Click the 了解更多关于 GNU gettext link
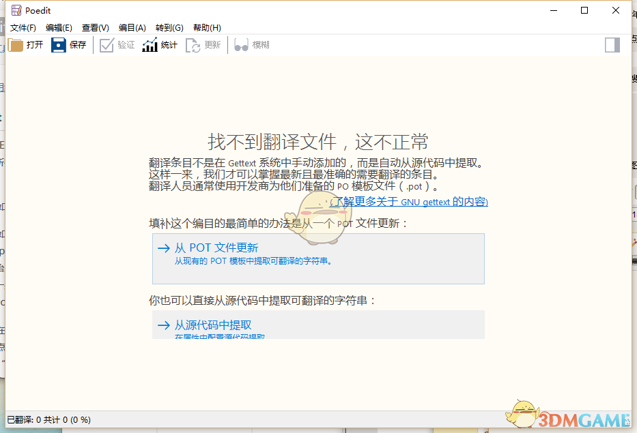The height and width of the screenshot is (433, 637). pyautogui.click(x=408, y=202)
